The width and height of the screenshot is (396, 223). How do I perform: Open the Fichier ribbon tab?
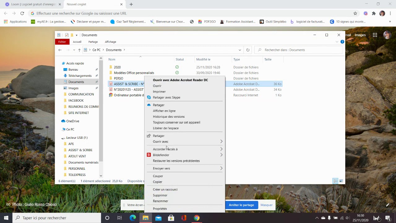(x=62, y=42)
